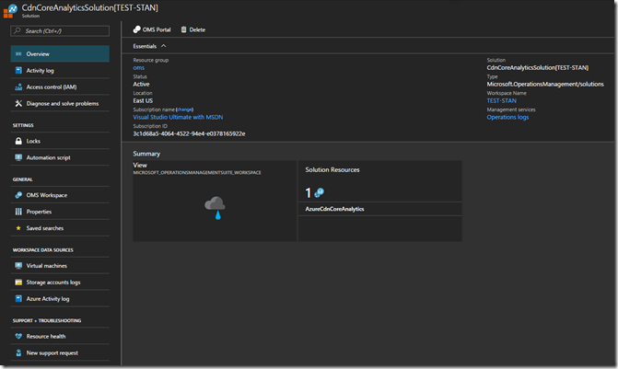Screen dimensions: 618x369
Task: Select the Locks padlock icon
Action: [18, 141]
